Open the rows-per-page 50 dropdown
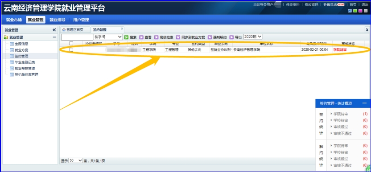This screenshot has height=172, width=371. pos(76,160)
